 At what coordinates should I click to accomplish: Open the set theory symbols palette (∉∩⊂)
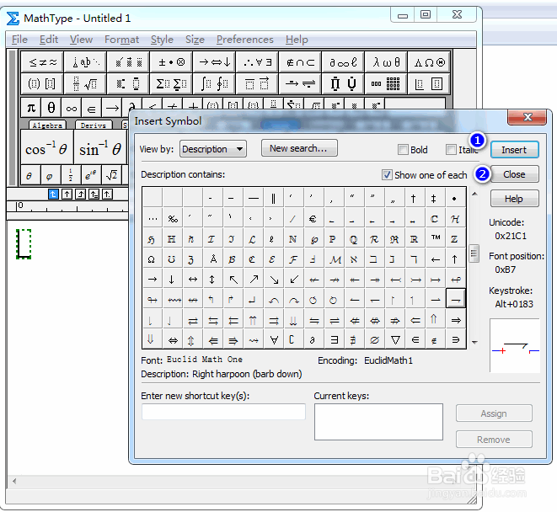point(300,62)
